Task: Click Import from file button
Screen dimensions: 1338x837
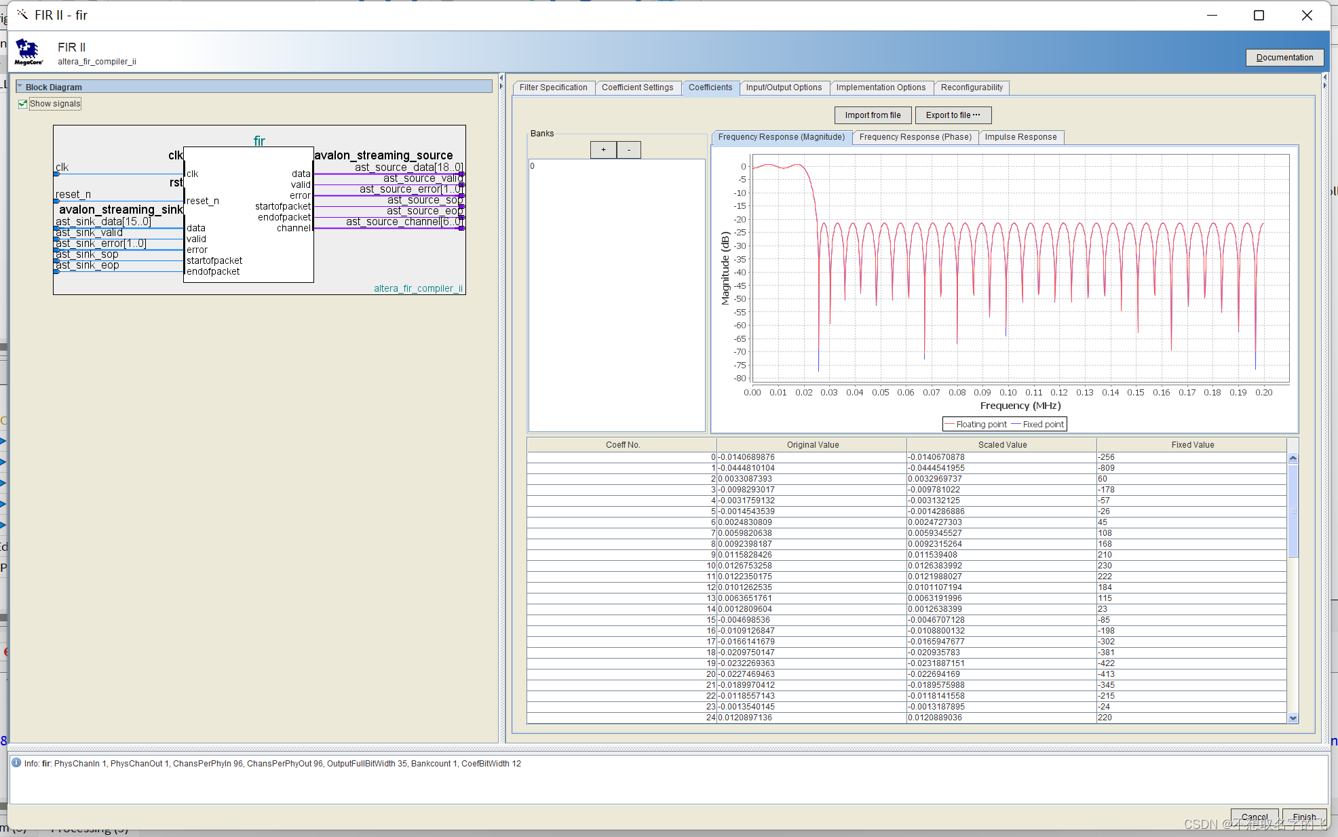Action: (x=873, y=115)
